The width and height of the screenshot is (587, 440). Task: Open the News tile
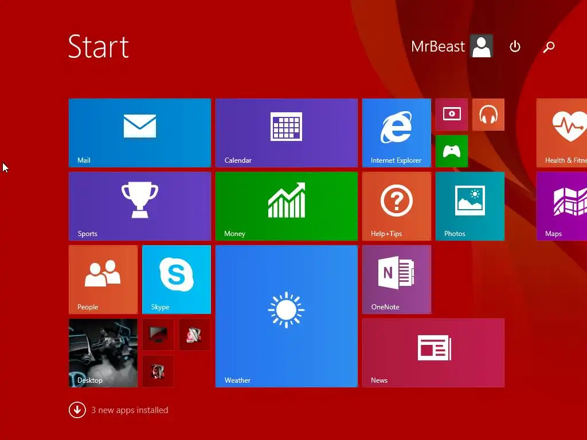point(433,353)
